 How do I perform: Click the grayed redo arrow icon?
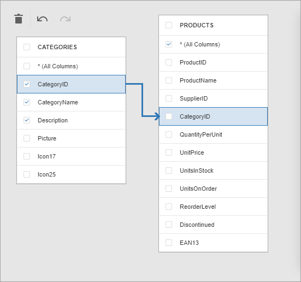coord(66,19)
